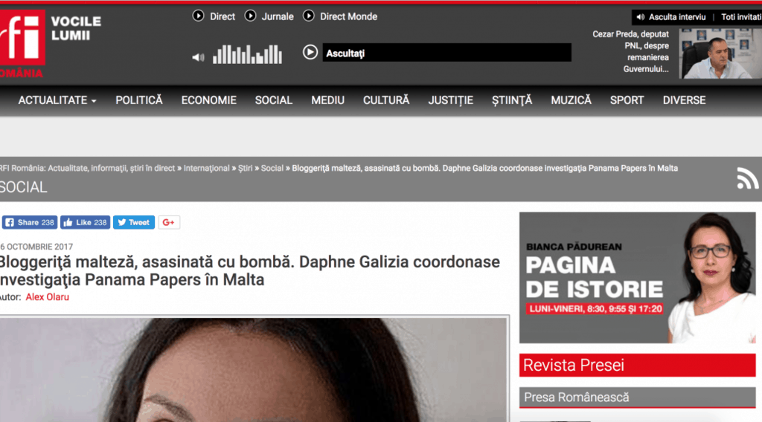
Task: Share article with Facebook Share button
Action: click(x=30, y=223)
